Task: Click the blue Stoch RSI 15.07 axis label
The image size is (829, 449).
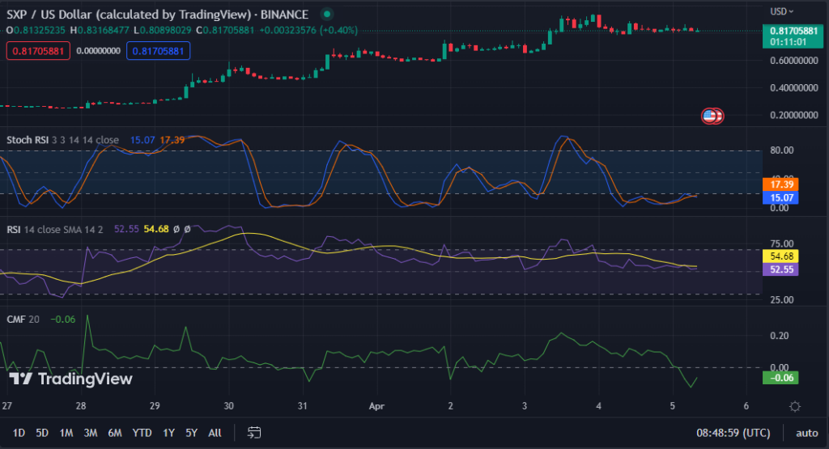Action: (780, 197)
